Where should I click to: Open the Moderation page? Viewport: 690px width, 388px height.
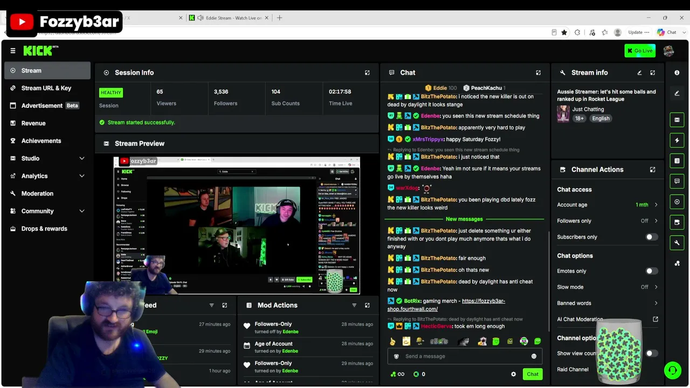tap(47, 193)
